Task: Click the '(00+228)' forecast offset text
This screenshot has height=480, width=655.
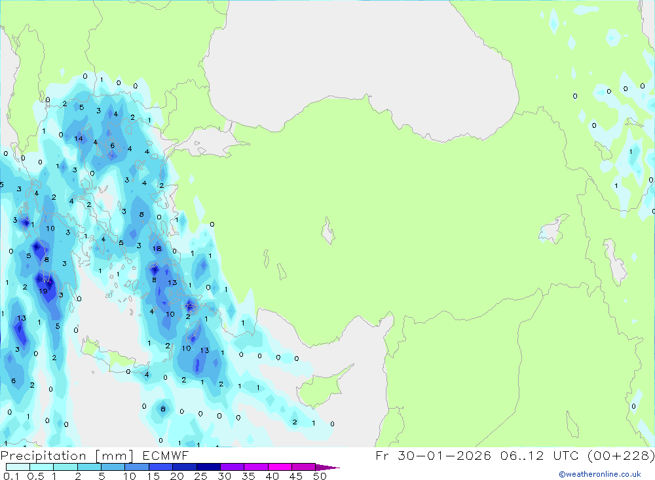Action: point(621,456)
